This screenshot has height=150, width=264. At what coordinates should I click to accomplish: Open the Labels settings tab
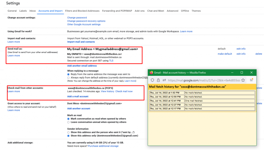coord(23,11)
